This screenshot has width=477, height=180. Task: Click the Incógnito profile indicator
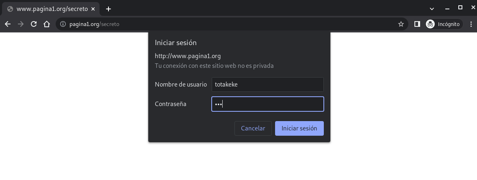pos(443,24)
